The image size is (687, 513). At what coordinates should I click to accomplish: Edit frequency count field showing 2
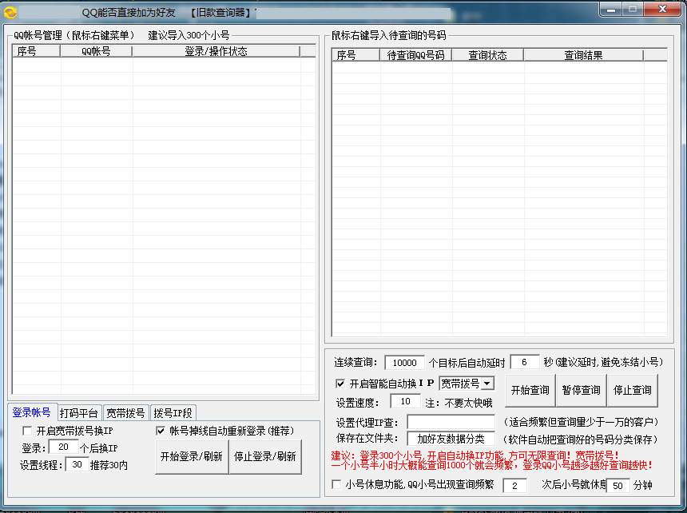[514, 485]
